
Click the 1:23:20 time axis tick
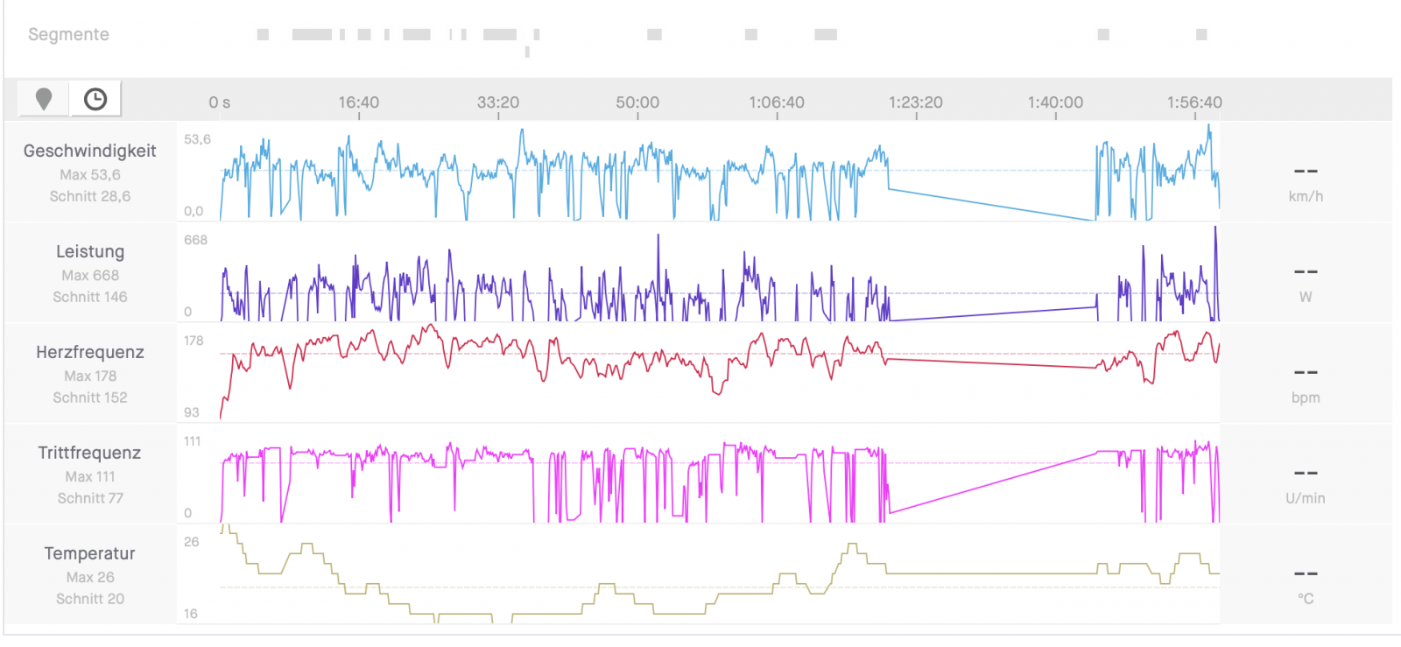click(916, 102)
